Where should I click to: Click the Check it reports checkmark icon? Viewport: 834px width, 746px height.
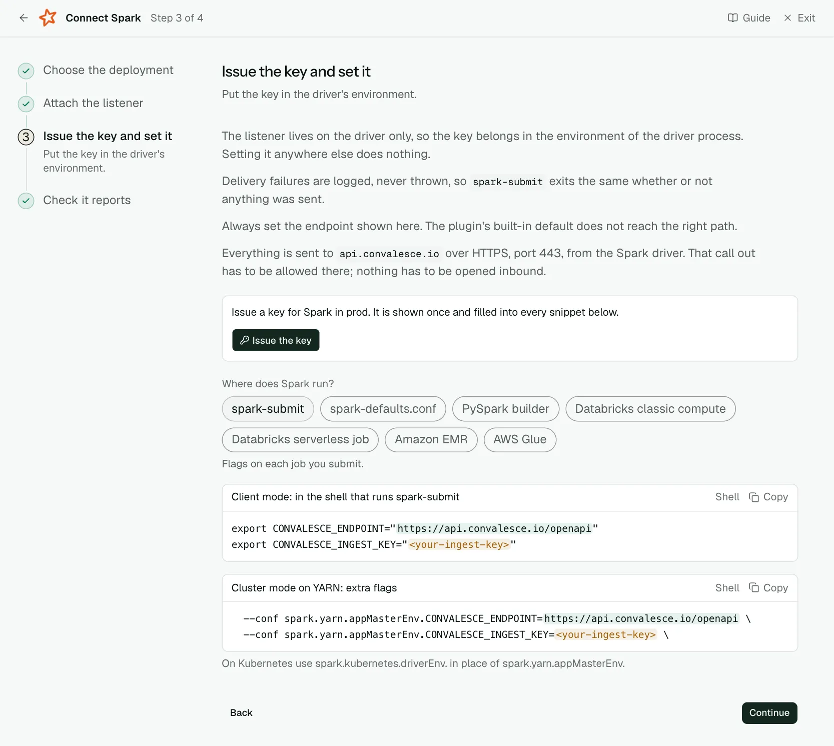[x=26, y=201]
